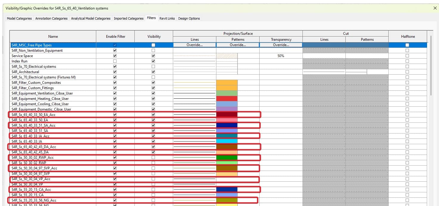The height and width of the screenshot is (206, 439).
Task: Click the Patterns Override button in the selected row
Action: tap(238, 45)
